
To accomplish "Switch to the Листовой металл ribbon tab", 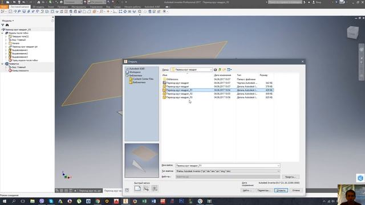I will point(19,7).
